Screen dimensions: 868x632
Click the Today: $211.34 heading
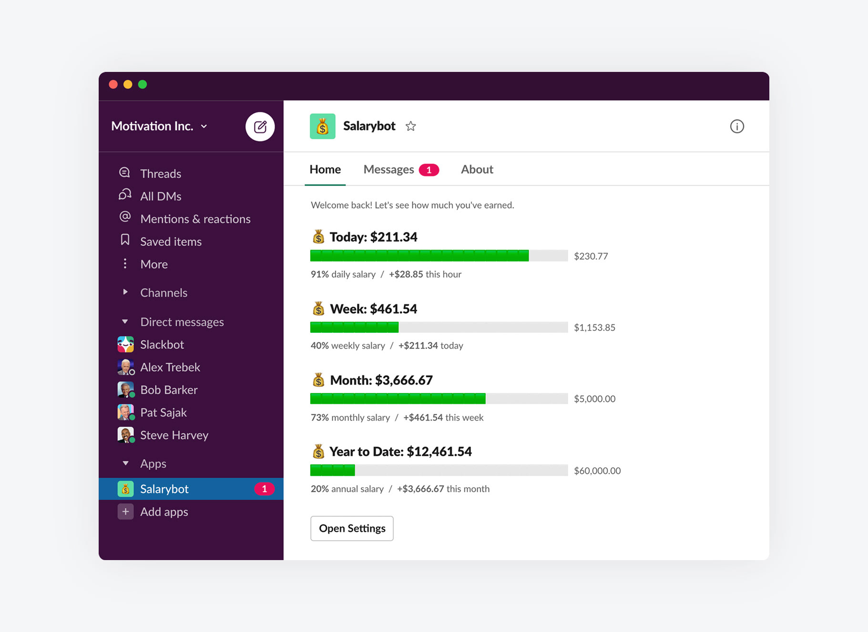(x=373, y=237)
